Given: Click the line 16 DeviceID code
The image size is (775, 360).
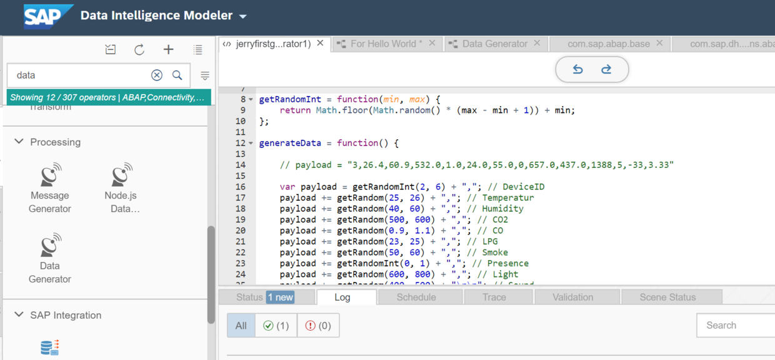Looking at the screenshot, I should coord(412,187).
